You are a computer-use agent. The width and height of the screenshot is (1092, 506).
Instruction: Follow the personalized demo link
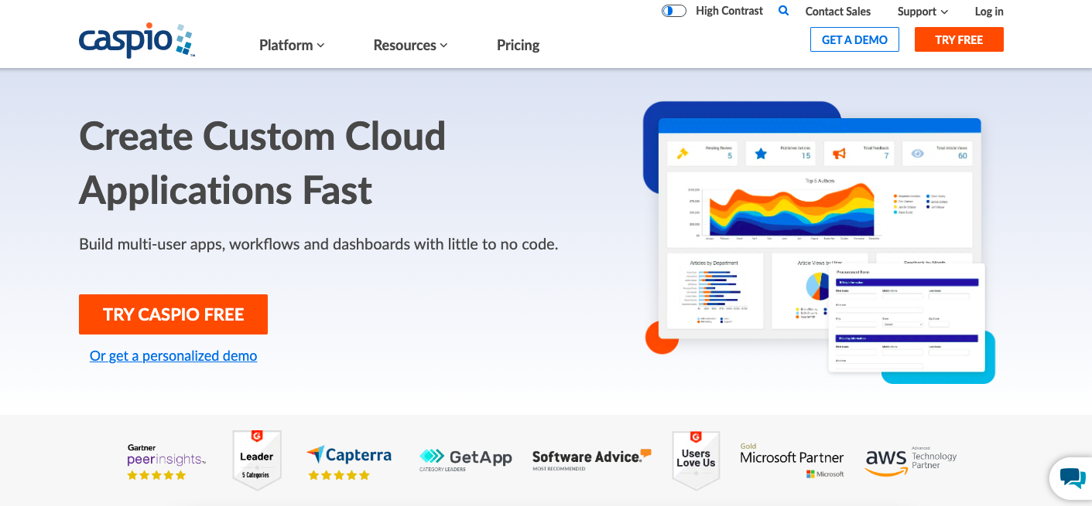[x=173, y=355]
